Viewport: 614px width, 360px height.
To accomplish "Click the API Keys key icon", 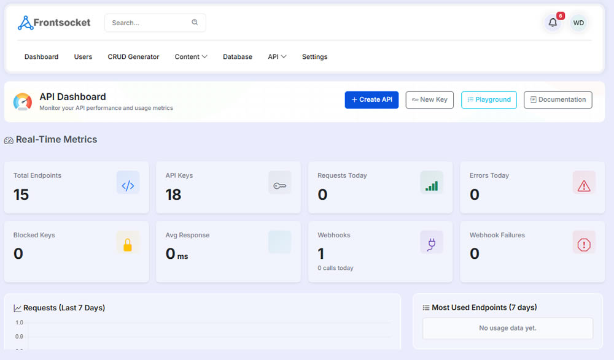I will tap(279, 186).
